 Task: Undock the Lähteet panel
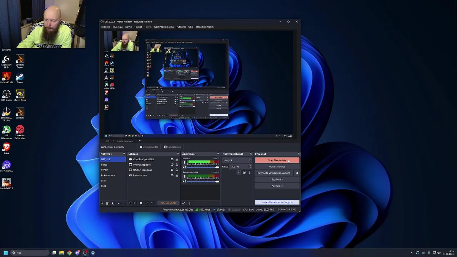pyautogui.click(x=178, y=154)
